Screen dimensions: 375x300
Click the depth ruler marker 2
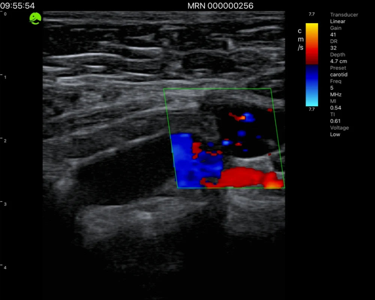5,141
